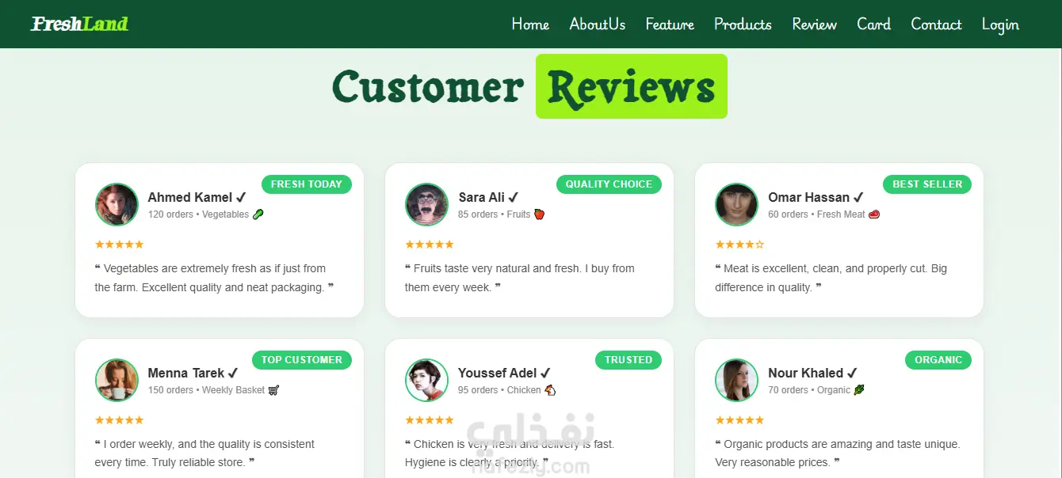Click the shopping cart icon beside Weekly Basket
1062x478 pixels.
pyautogui.click(x=273, y=390)
